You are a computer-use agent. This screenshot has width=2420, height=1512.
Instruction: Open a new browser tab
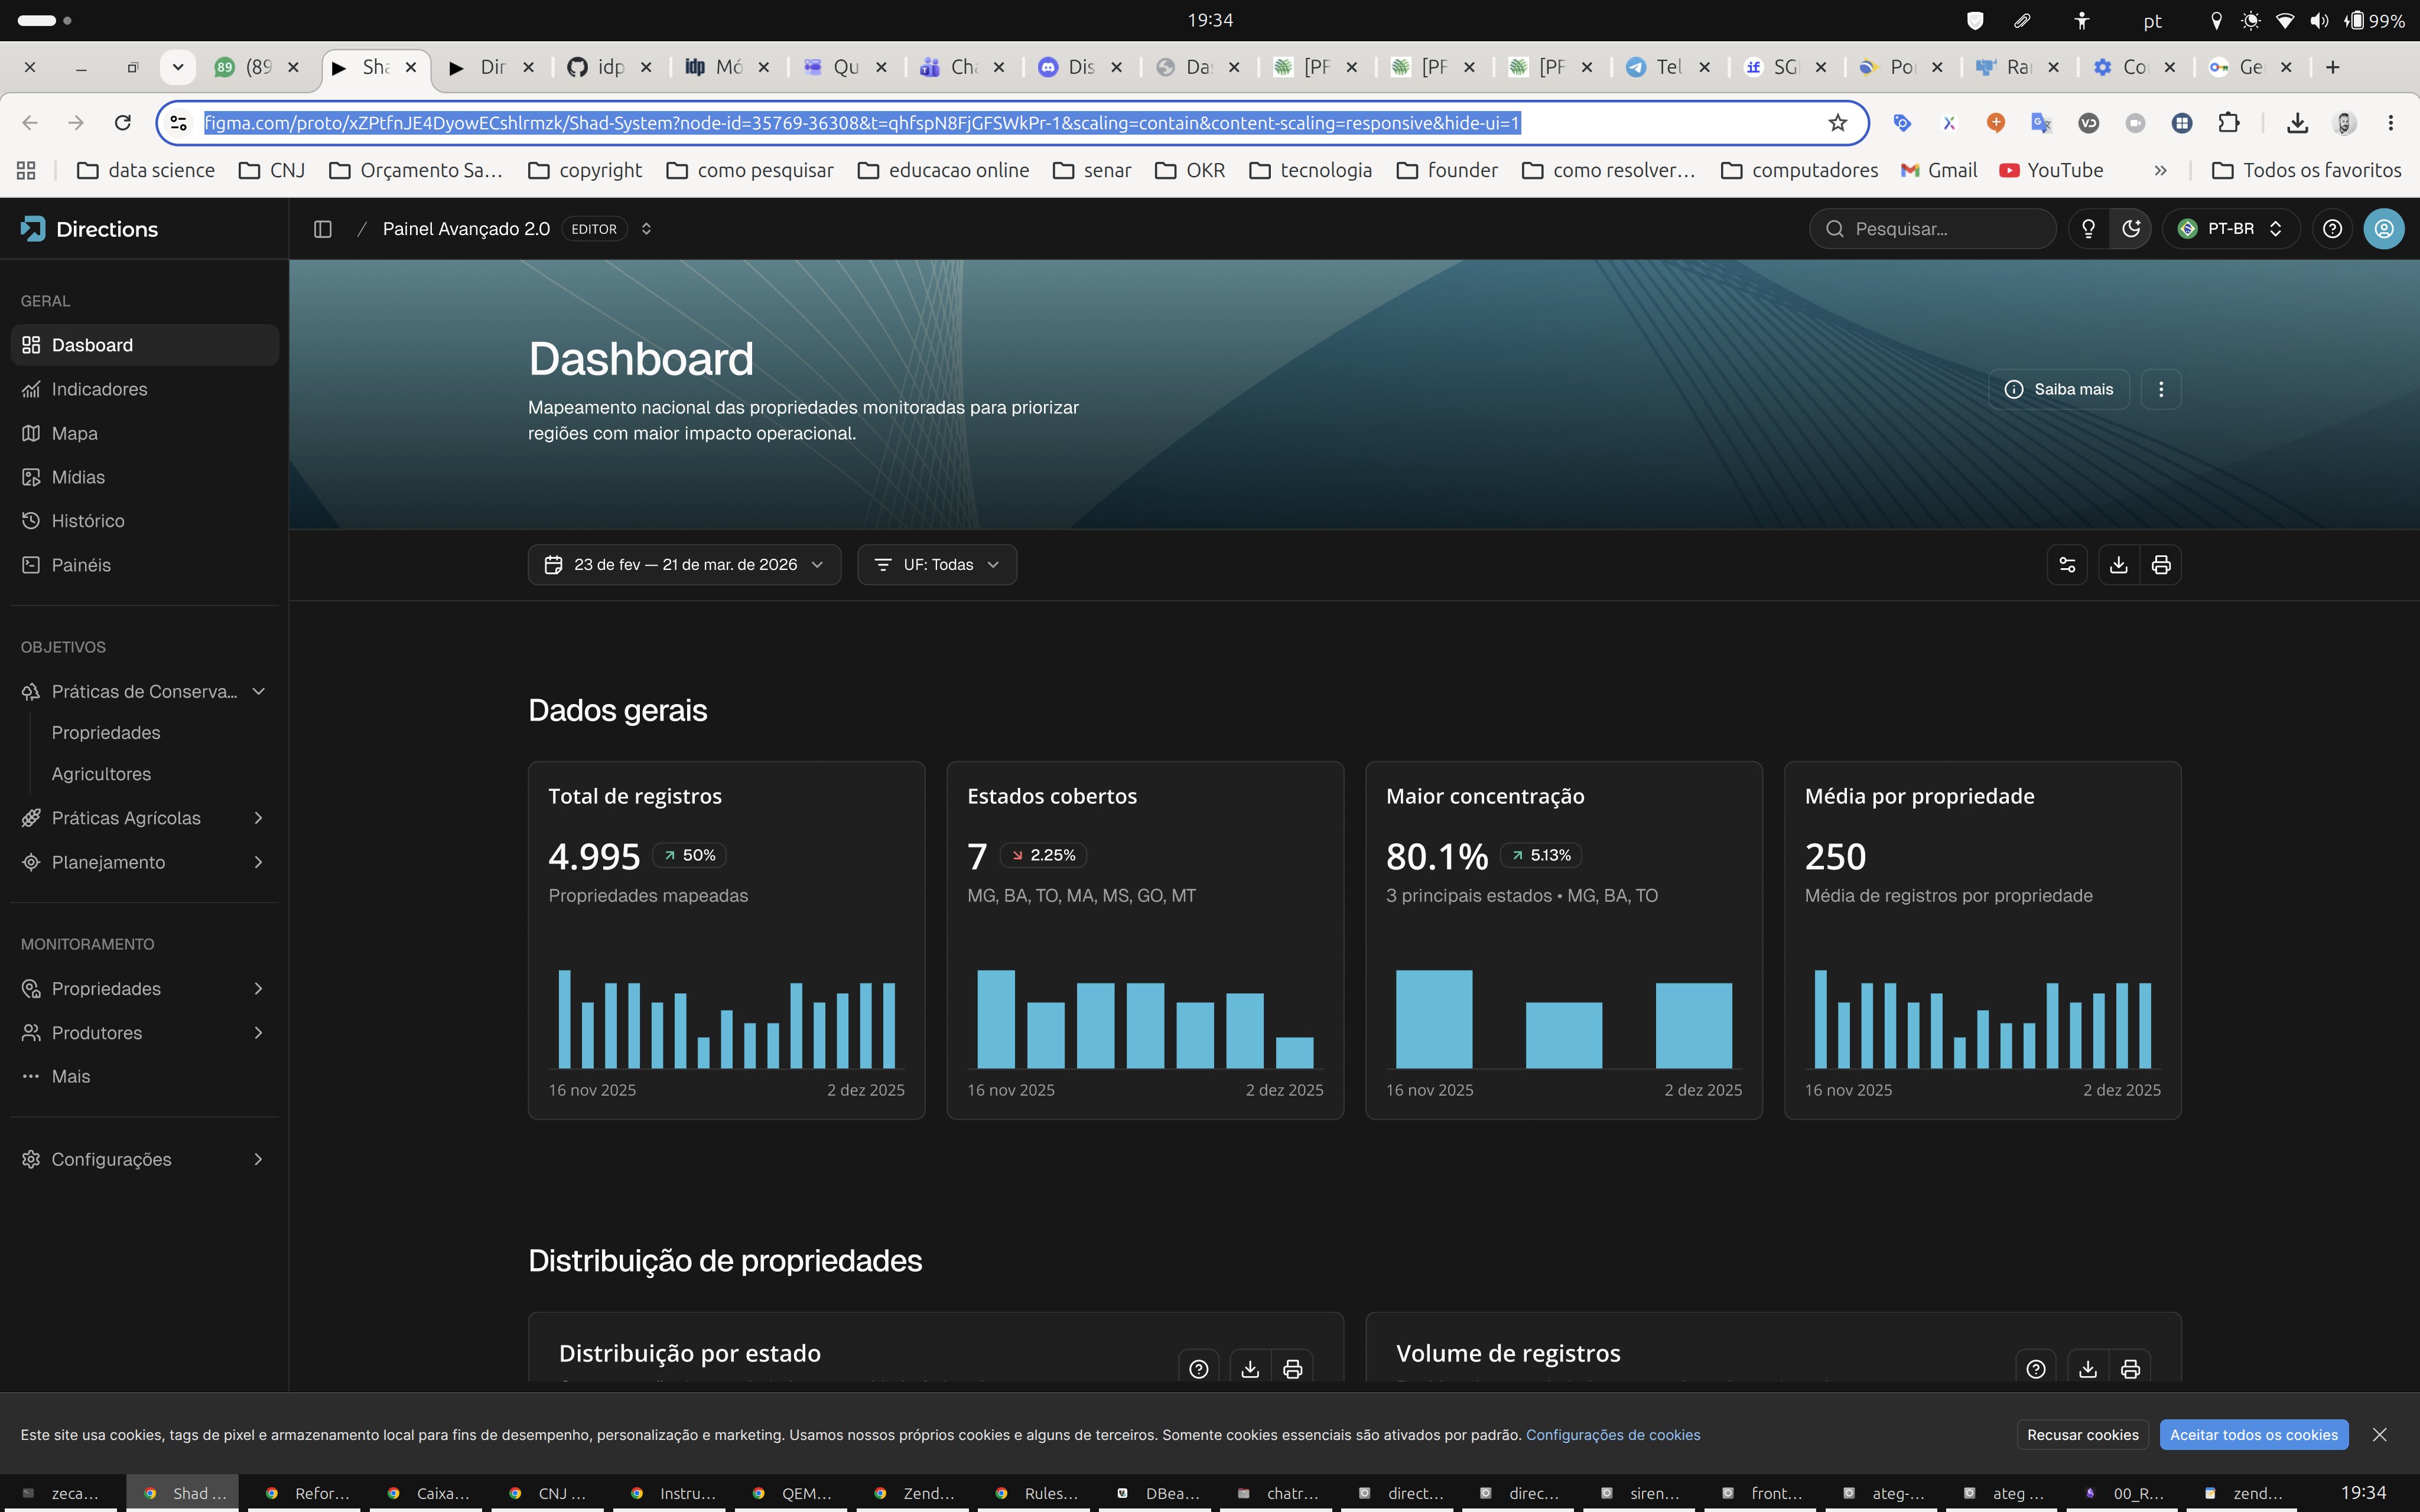(x=2333, y=67)
